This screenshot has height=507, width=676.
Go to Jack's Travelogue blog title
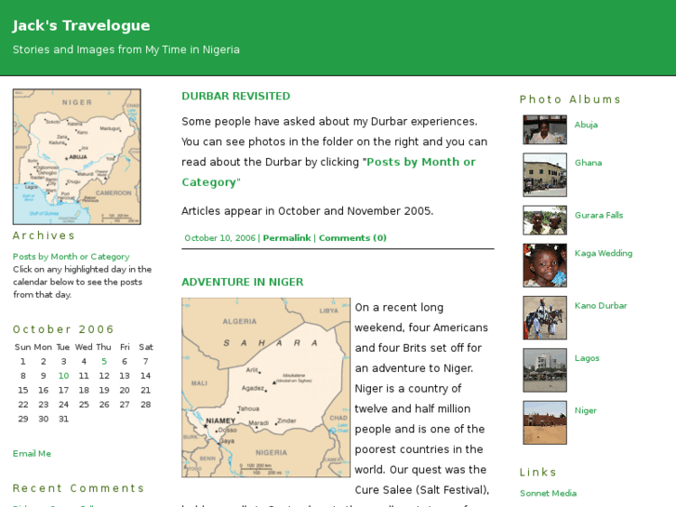[x=81, y=25]
